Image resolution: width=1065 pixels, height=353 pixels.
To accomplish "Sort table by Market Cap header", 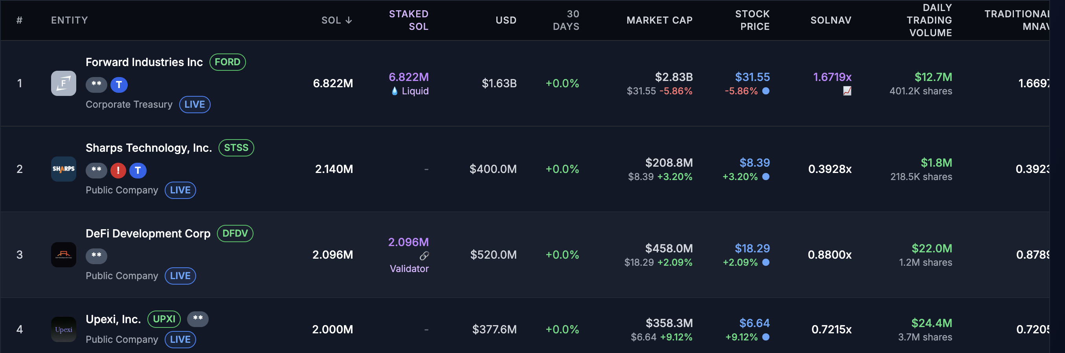I will pyautogui.click(x=659, y=20).
